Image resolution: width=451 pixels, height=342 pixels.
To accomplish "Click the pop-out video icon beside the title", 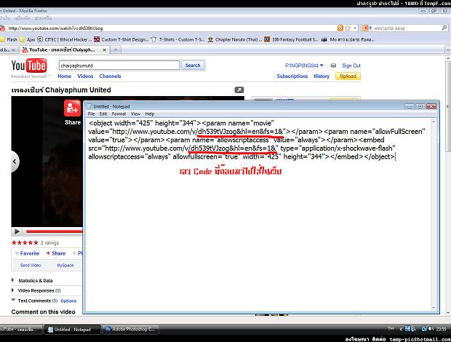I will pyautogui.click(x=239, y=90).
